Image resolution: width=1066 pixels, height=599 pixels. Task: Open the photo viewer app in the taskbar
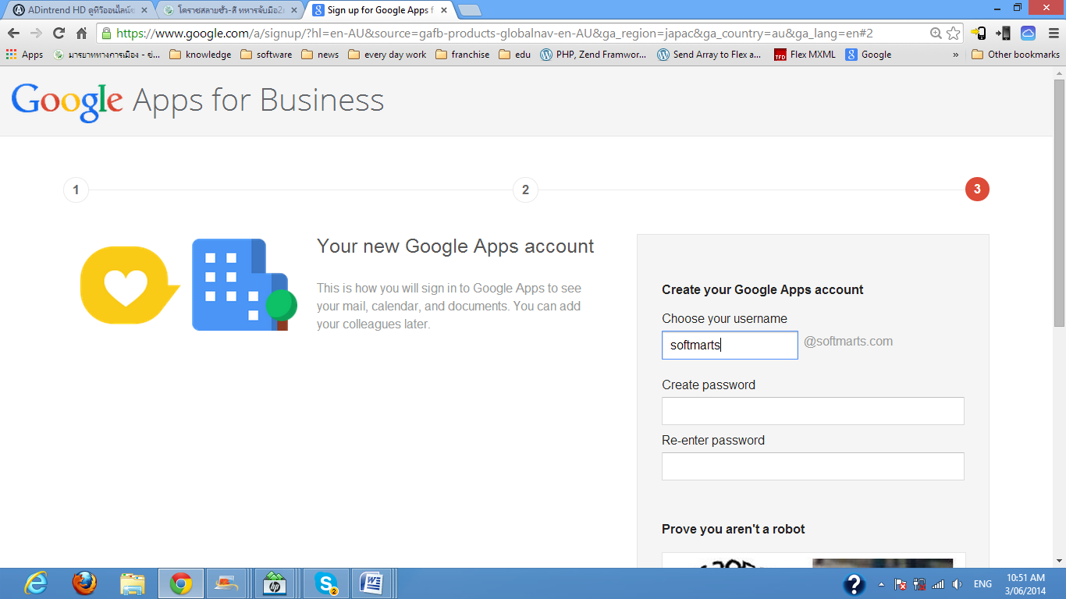click(226, 583)
